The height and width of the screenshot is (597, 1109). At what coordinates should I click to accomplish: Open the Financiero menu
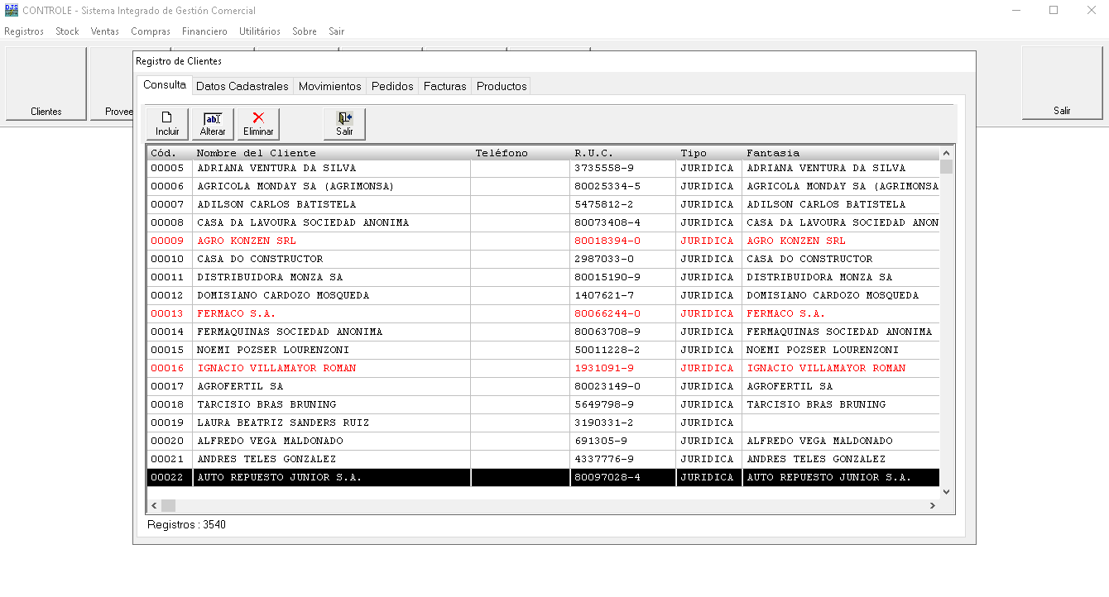204,31
